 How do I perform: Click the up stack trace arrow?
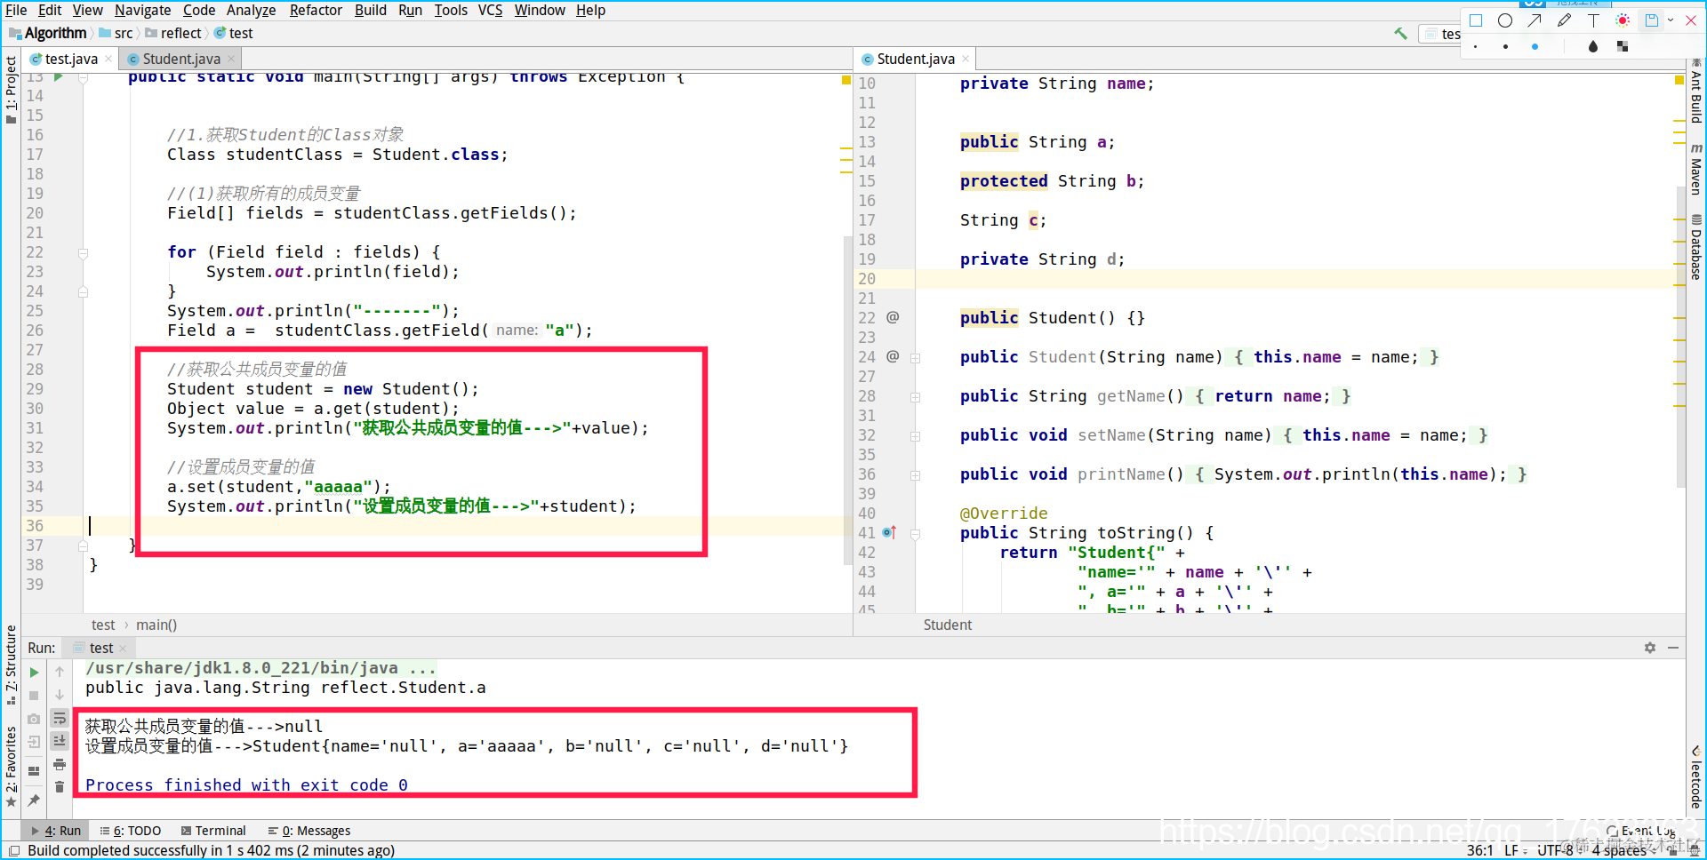[60, 673]
